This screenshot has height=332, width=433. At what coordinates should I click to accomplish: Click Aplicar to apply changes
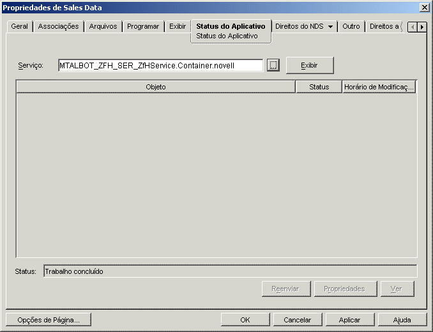tap(350, 320)
